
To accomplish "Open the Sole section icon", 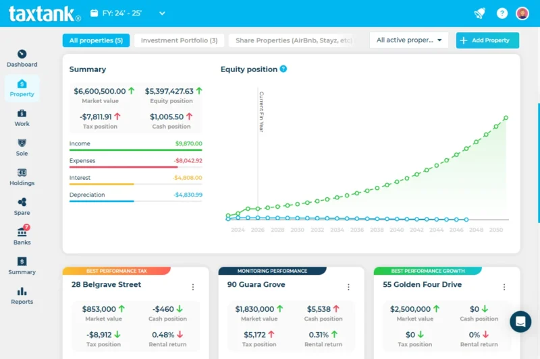I will pyautogui.click(x=22, y=143).
